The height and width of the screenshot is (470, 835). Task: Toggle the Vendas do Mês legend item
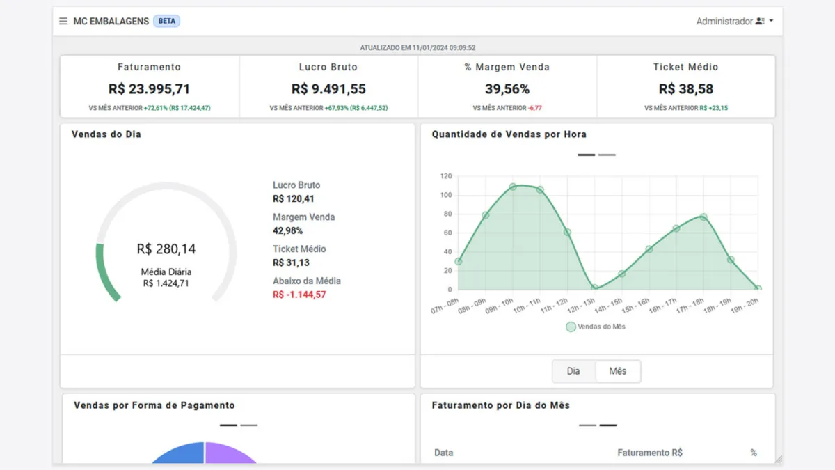596,327
